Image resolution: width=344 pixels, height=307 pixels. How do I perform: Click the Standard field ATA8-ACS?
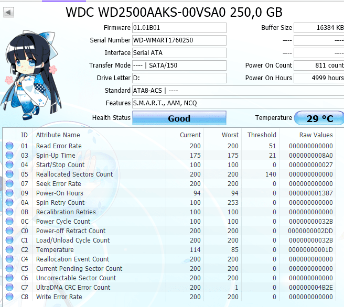(x=238, y=91)
